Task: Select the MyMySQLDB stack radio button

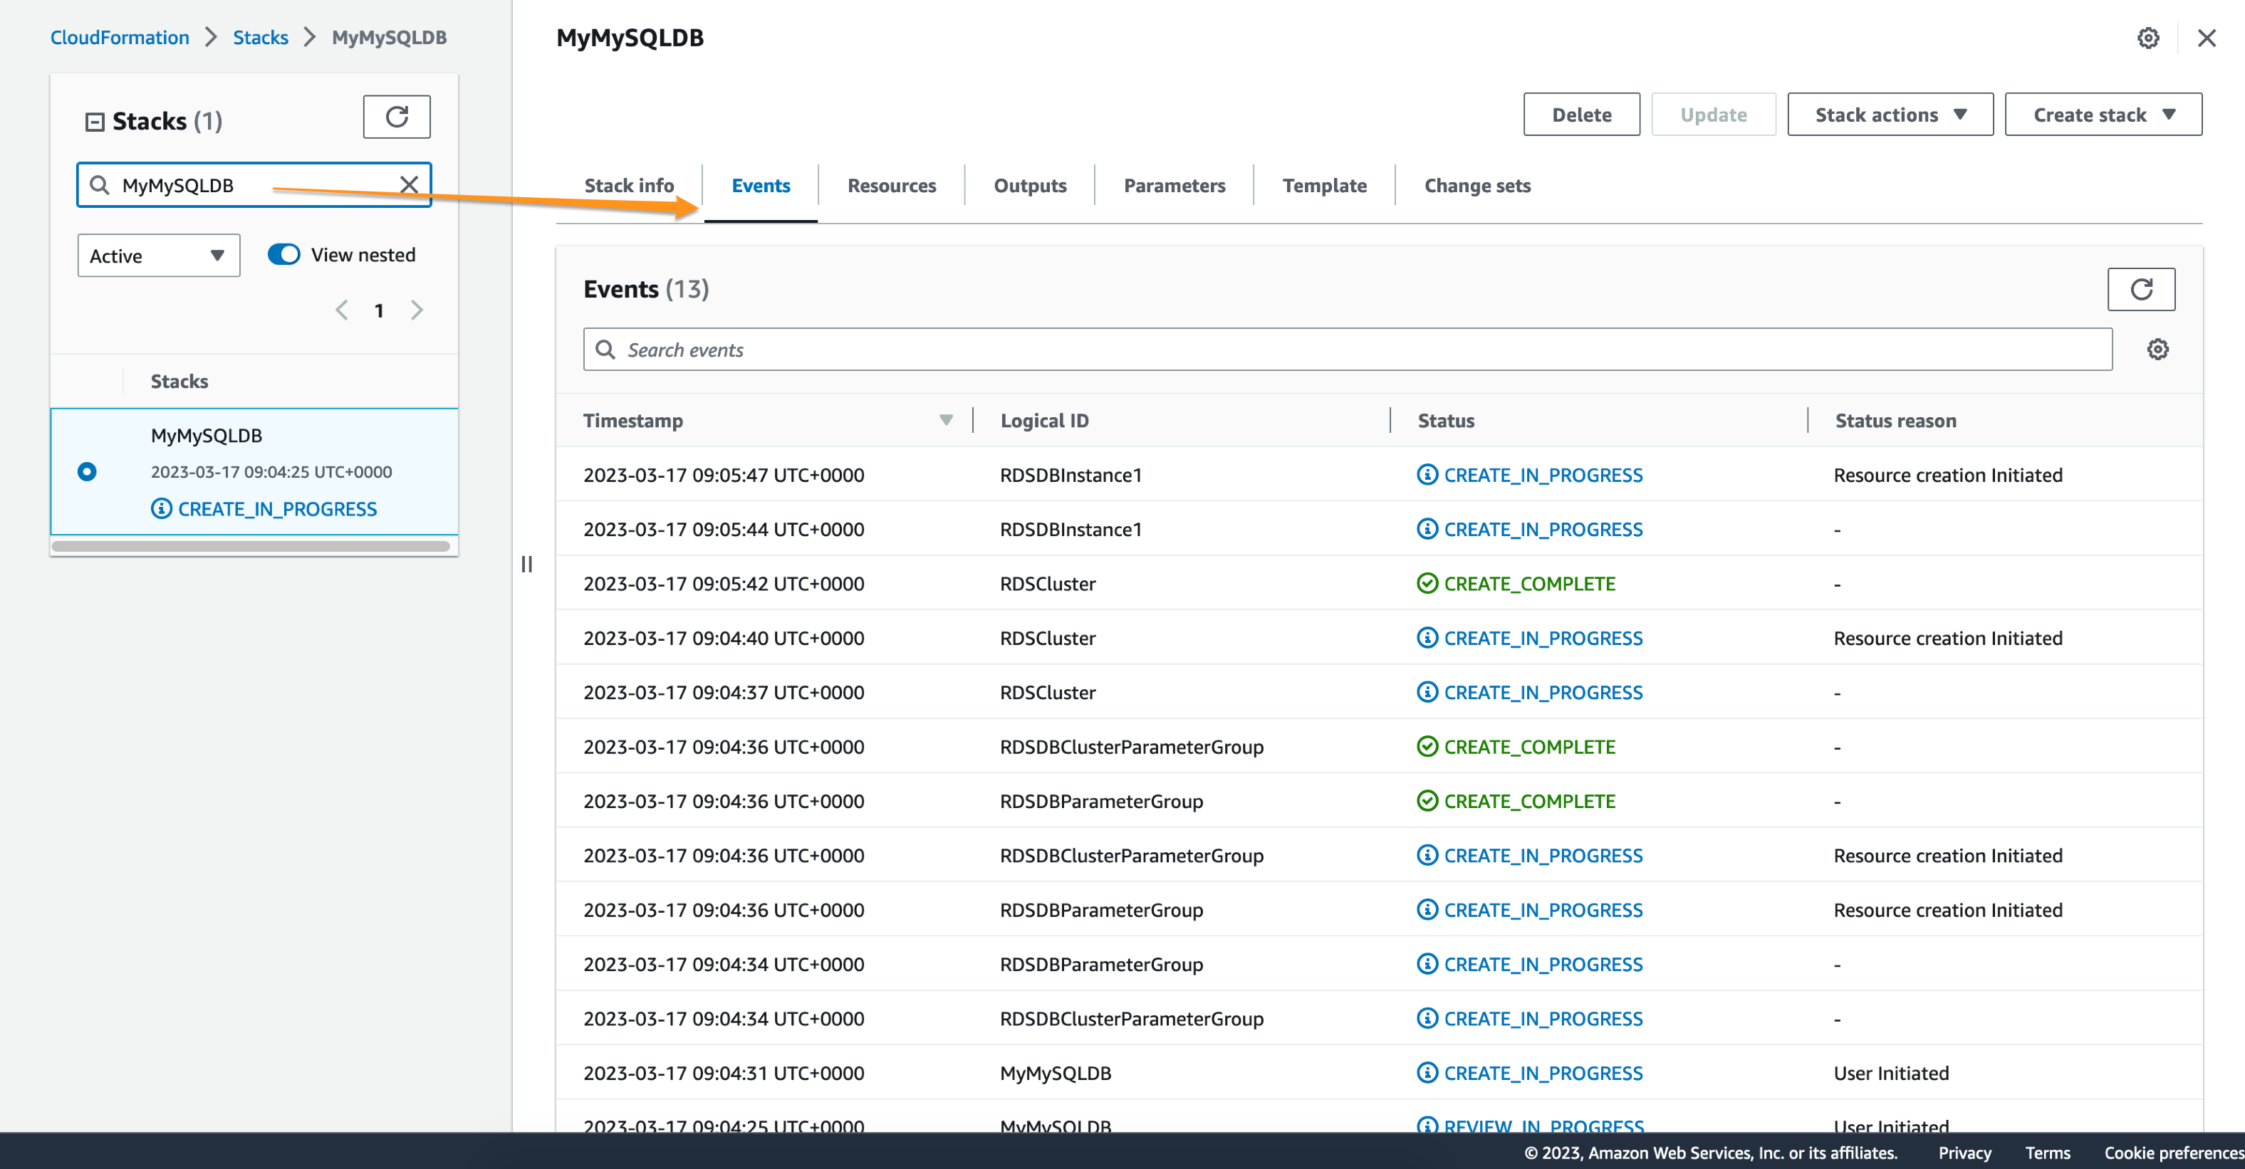Action: point(87,471)
